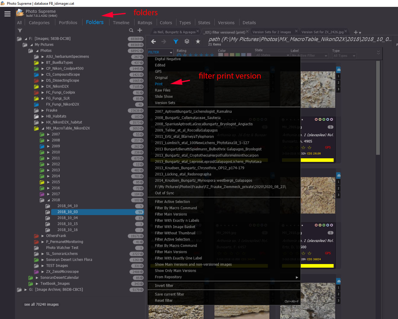
Task: Open the catalog search magnifier
Action: tap(131, 30)
